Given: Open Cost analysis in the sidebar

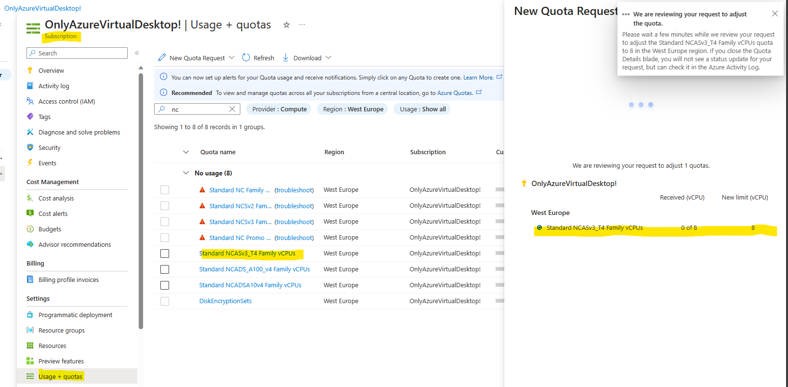Looking at the screenshot, I should [56, 198].
